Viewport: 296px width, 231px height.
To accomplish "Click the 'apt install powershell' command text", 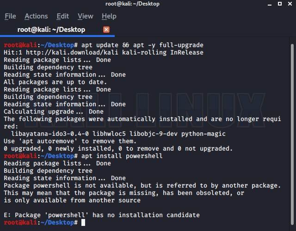I will 122,156.
